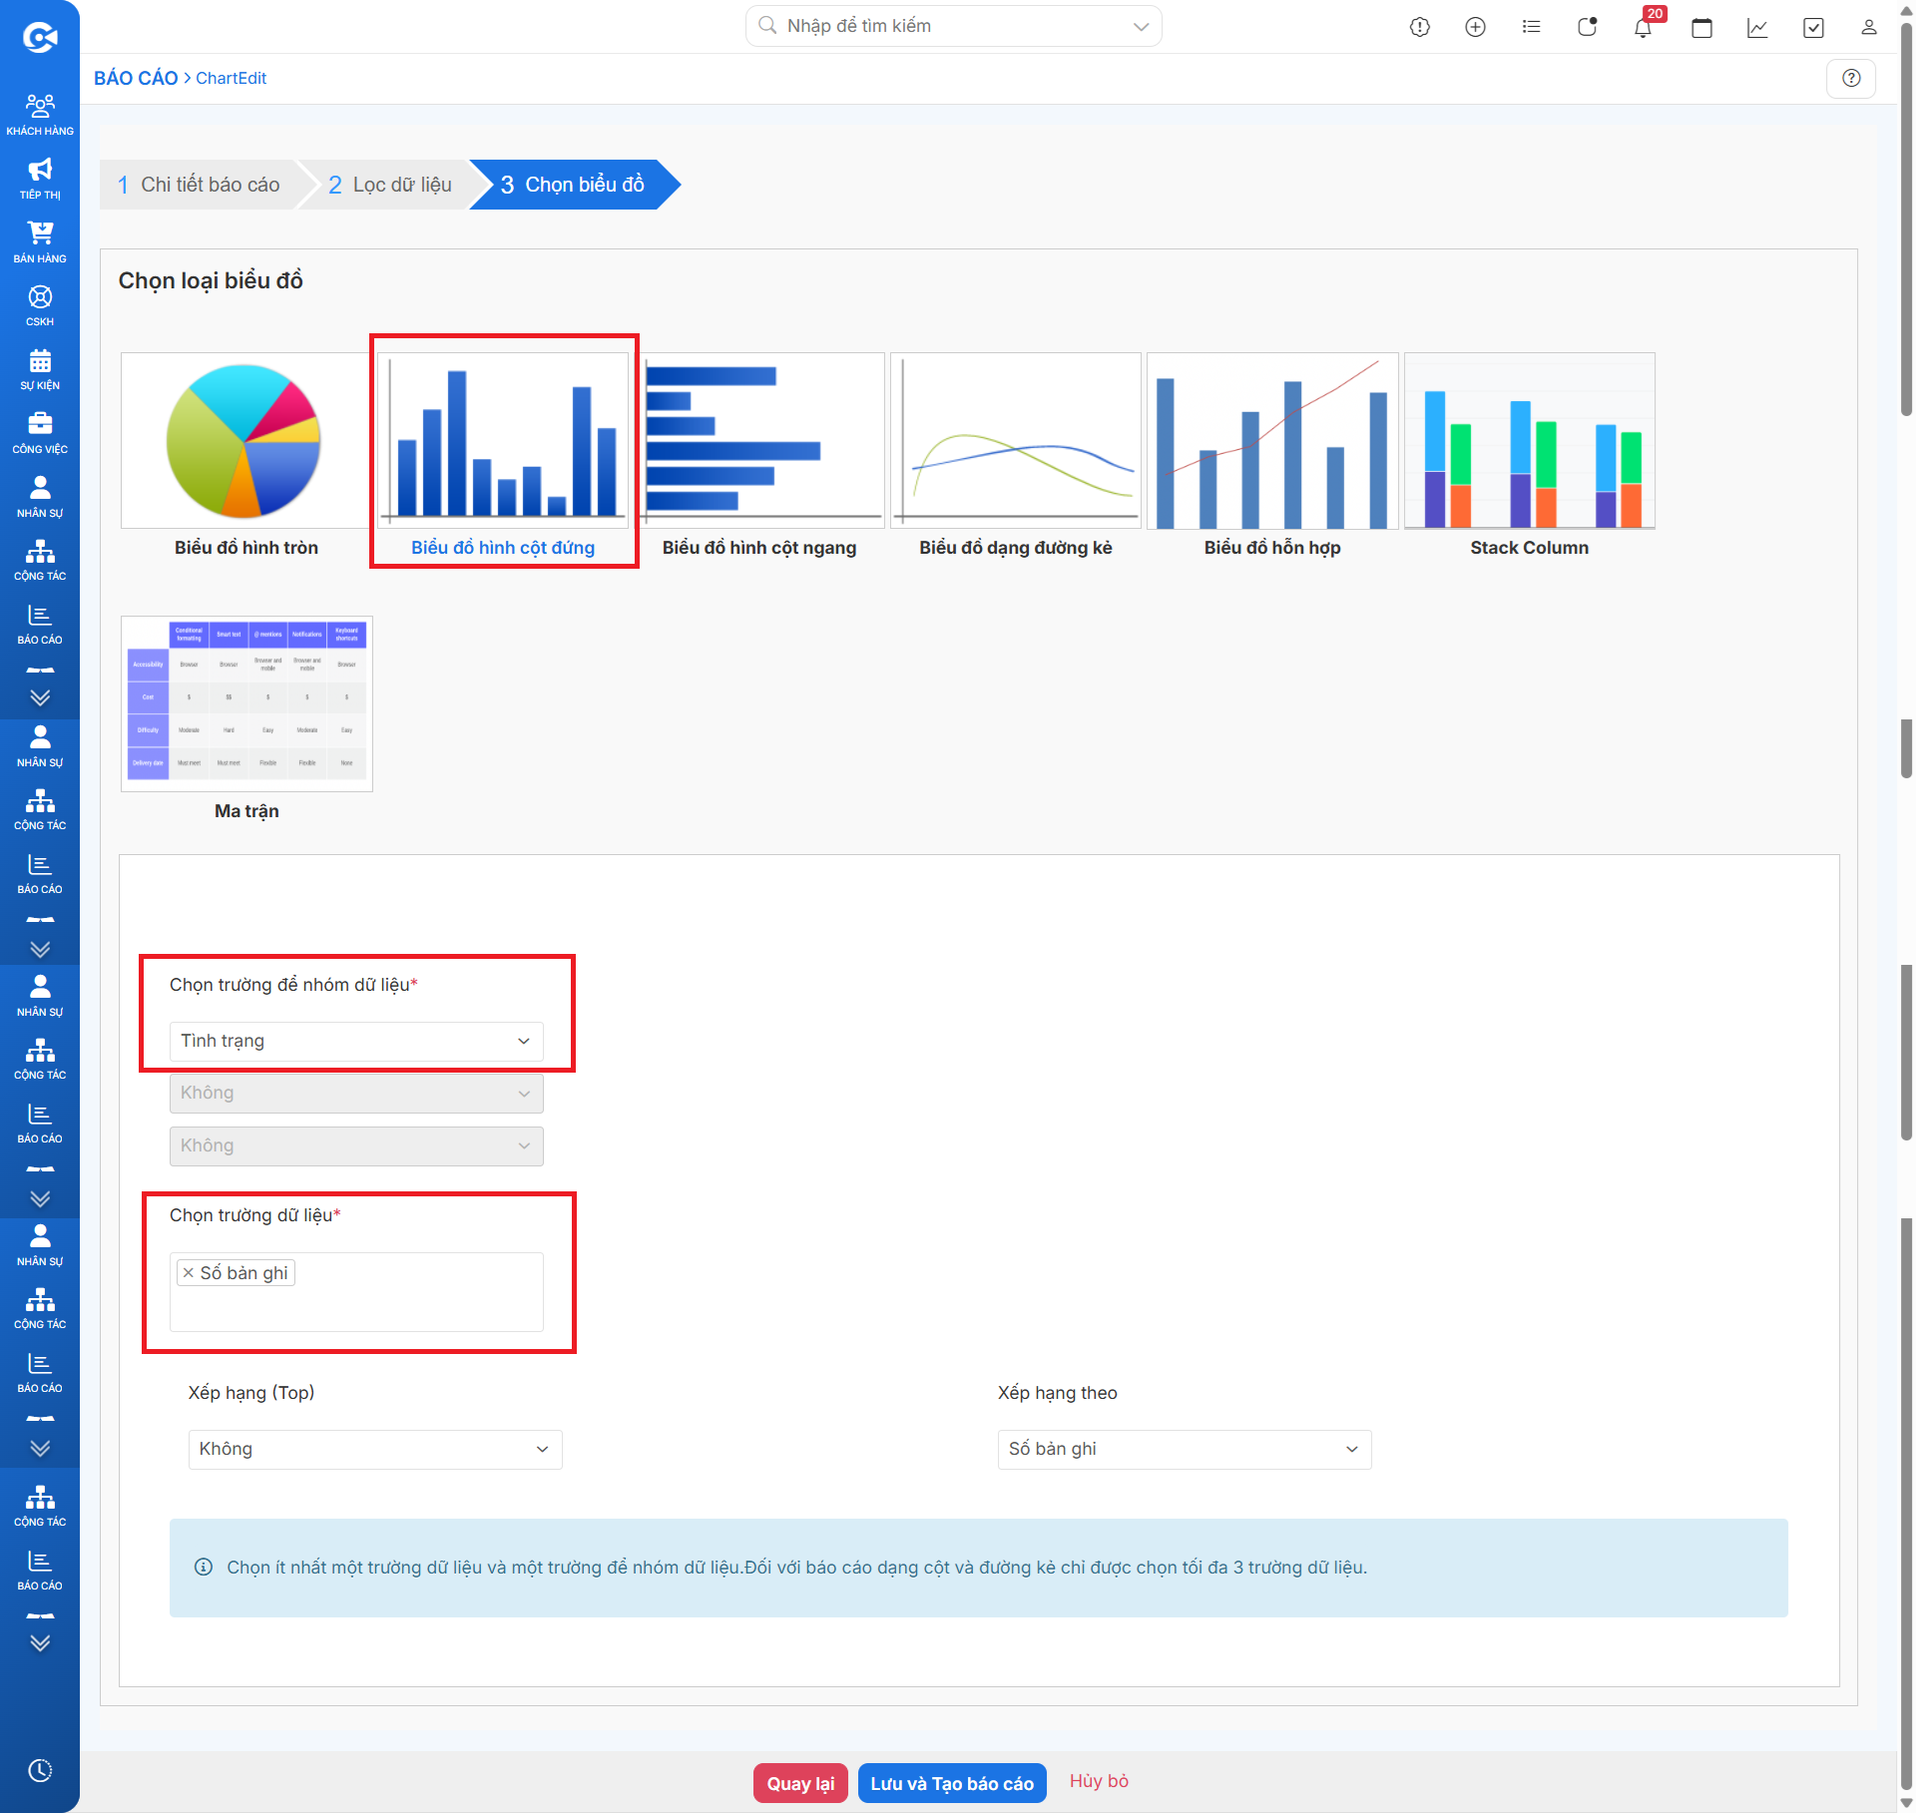The image size is (1916, 1813).
Task: Open the CSKH customer care module
Action: coord(40,305)
